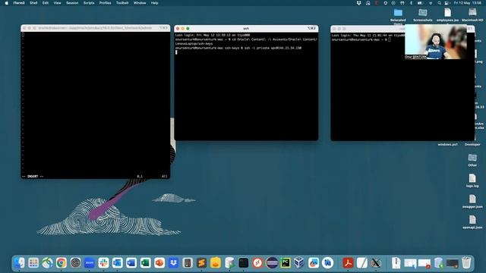Select openapi.json file on desktop

pos(472,220)
